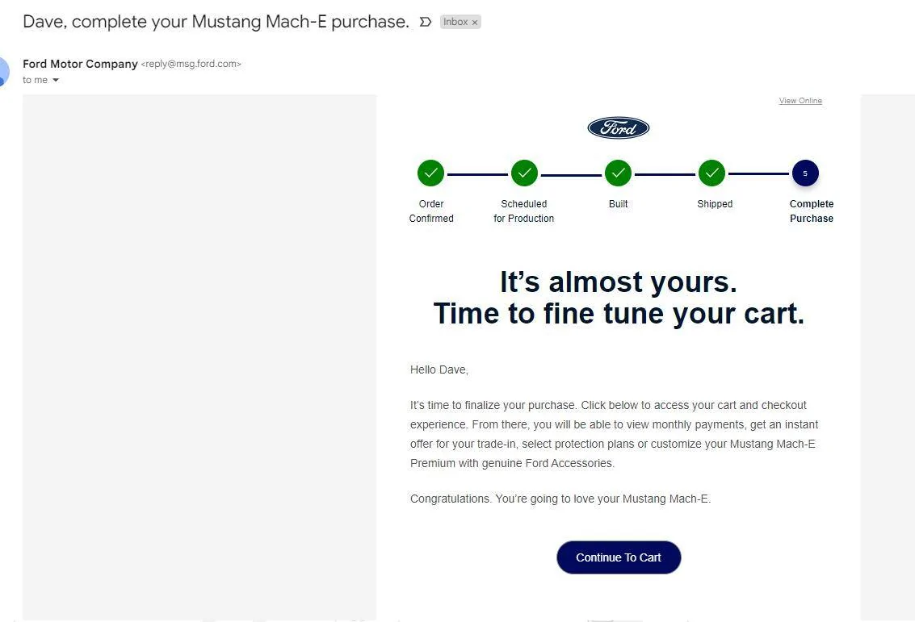Click the Order Confirmed green checkmark
The width and height of the screenshot is (915, 622).
click(430, 173)
